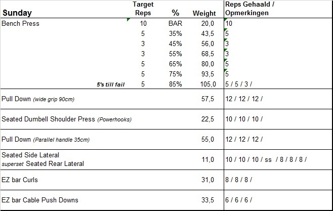Click the 55,0 weight cell
The height and width of the screenshot is (211, 333).
click(x=207, y=139)
